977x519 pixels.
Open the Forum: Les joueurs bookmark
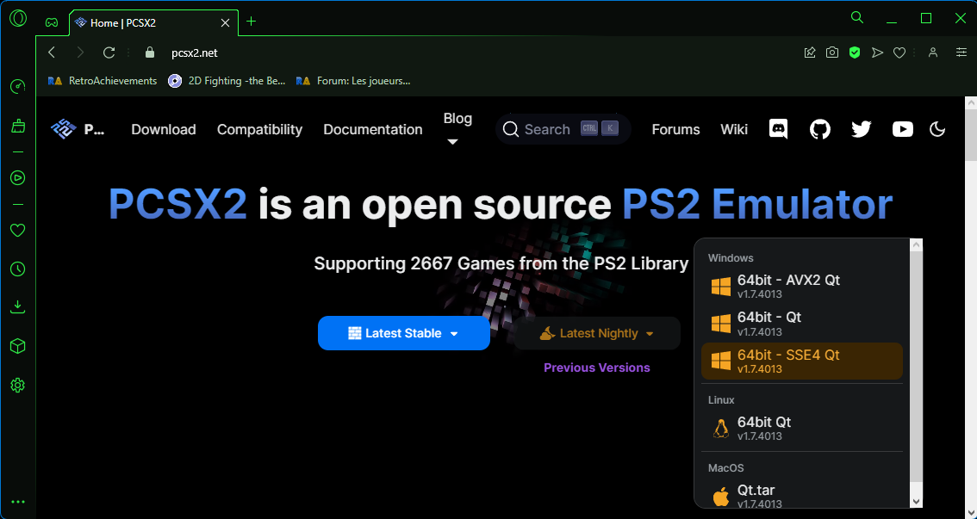353,81
